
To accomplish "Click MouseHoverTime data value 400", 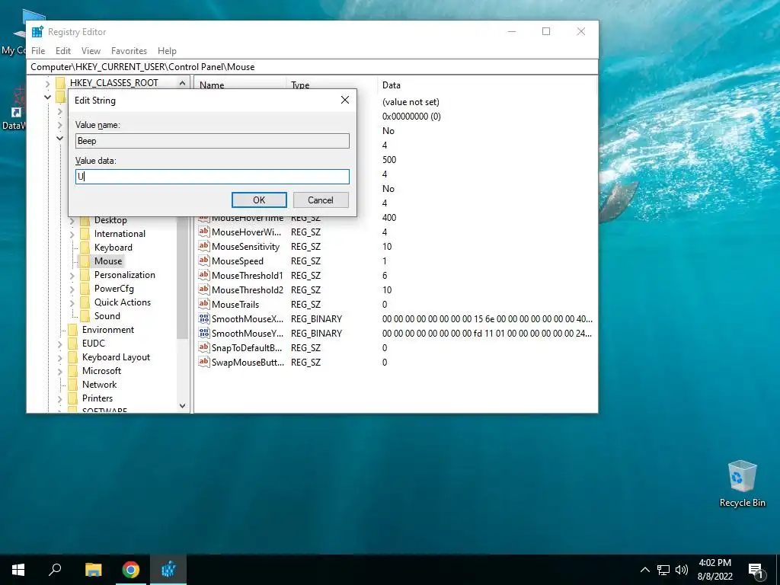I will point(389,217).
